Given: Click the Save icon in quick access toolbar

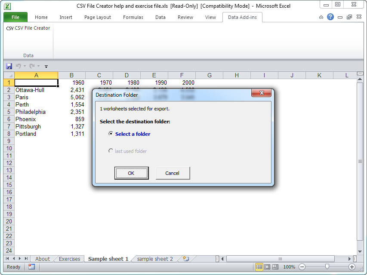Looking at the screenshot, I should (9, 66).
